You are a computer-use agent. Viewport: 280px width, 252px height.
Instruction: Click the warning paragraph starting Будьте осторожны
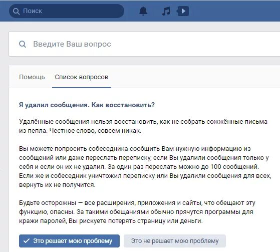[x=137, y=212]
